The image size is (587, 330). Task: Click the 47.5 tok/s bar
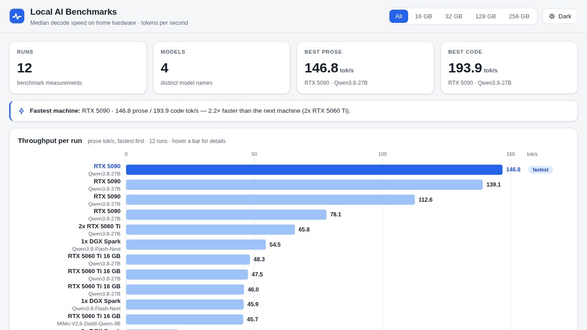[187, 275]
